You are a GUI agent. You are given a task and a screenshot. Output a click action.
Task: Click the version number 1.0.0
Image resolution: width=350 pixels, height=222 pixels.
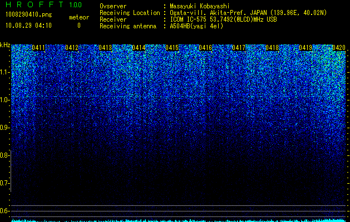[x=76, y=4]
